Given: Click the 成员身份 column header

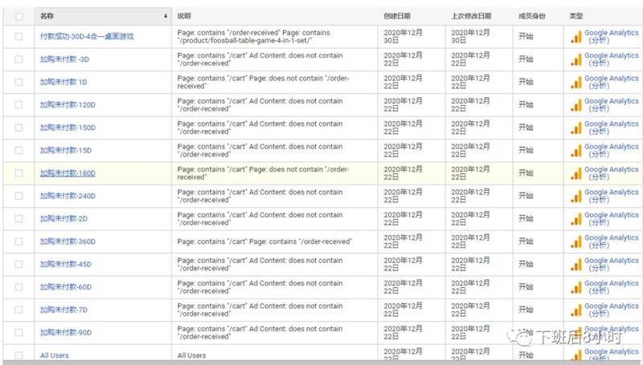Looking at the screenshot, I should click(532, 16).
